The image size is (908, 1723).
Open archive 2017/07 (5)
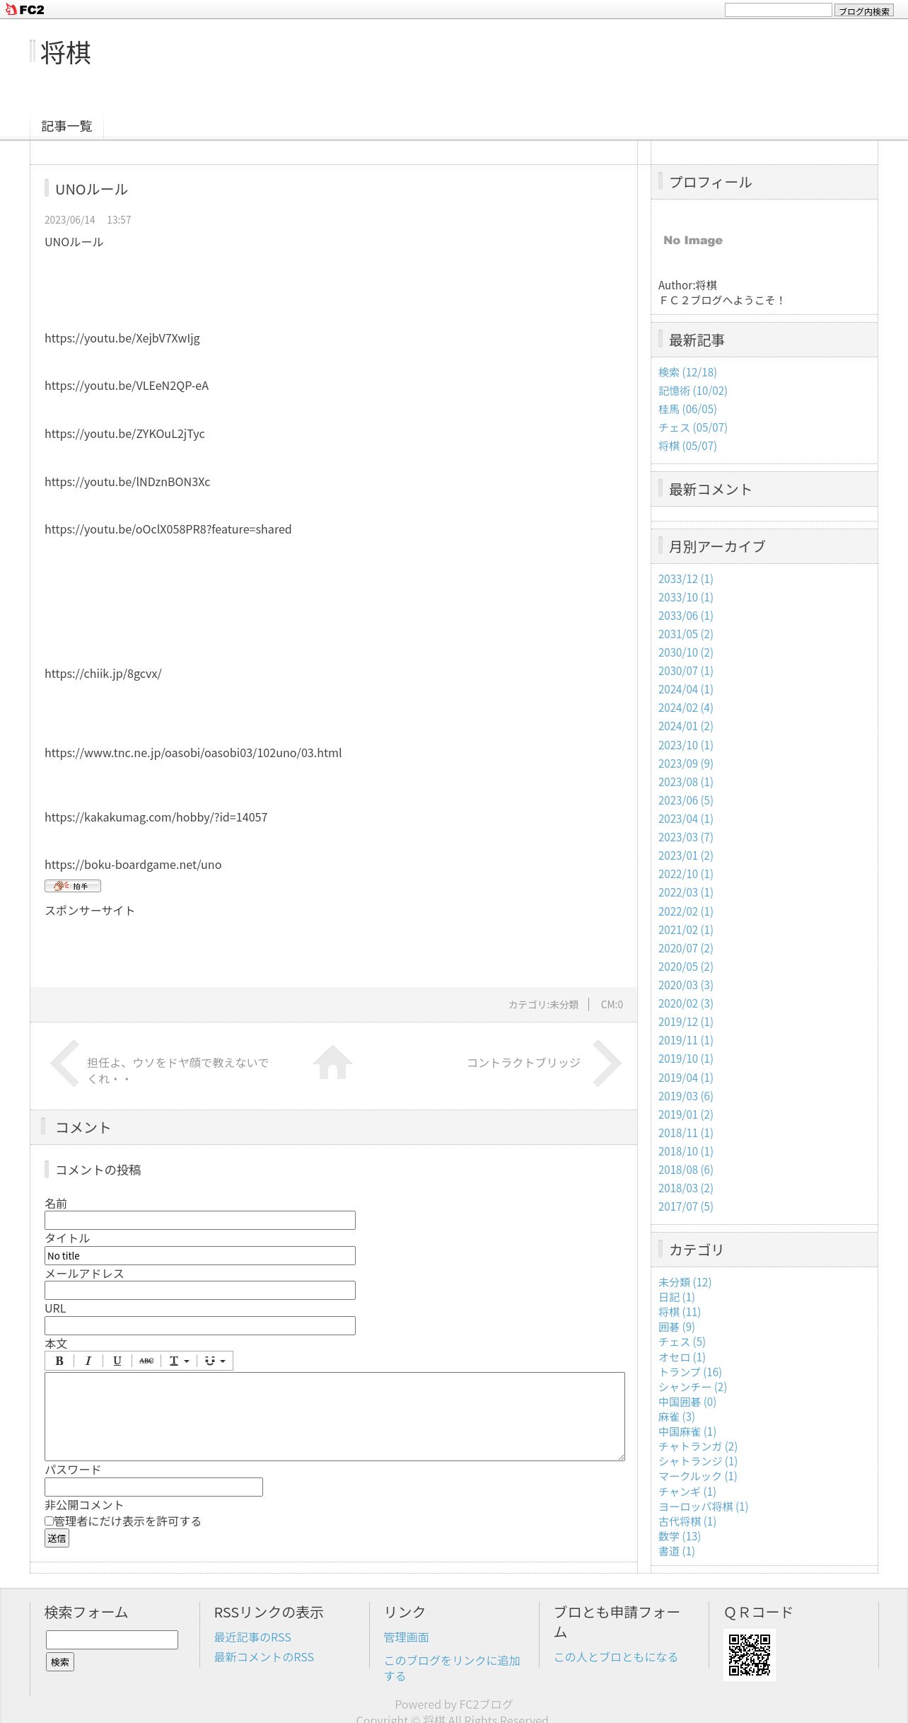click(x=686, y=1206)
